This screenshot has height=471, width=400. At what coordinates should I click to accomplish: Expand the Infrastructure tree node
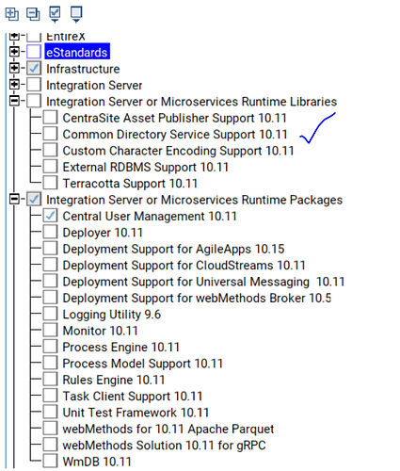coord(14,68)
